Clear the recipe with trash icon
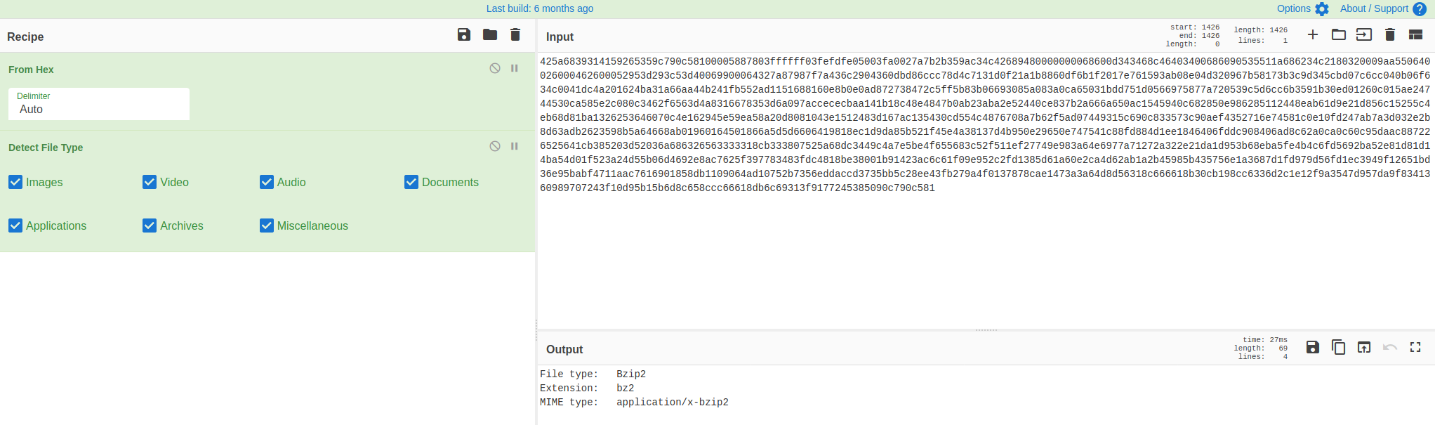1435x425 pixels. [515, 35]
